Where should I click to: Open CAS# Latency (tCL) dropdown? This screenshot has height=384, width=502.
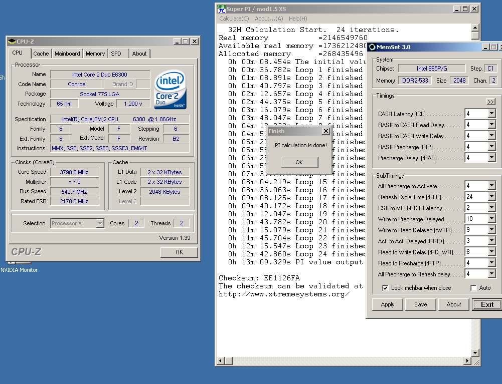click(x=492, y=114)
